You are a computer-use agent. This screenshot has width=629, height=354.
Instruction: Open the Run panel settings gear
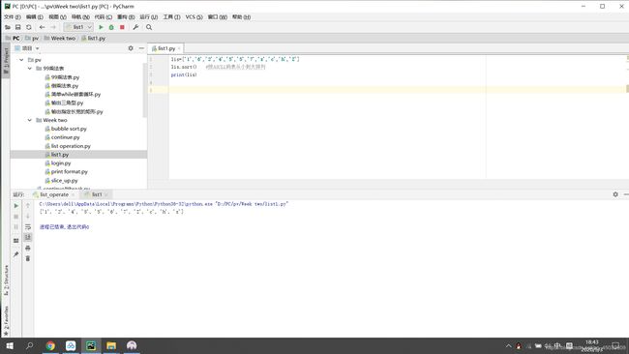tap(615, 194)
